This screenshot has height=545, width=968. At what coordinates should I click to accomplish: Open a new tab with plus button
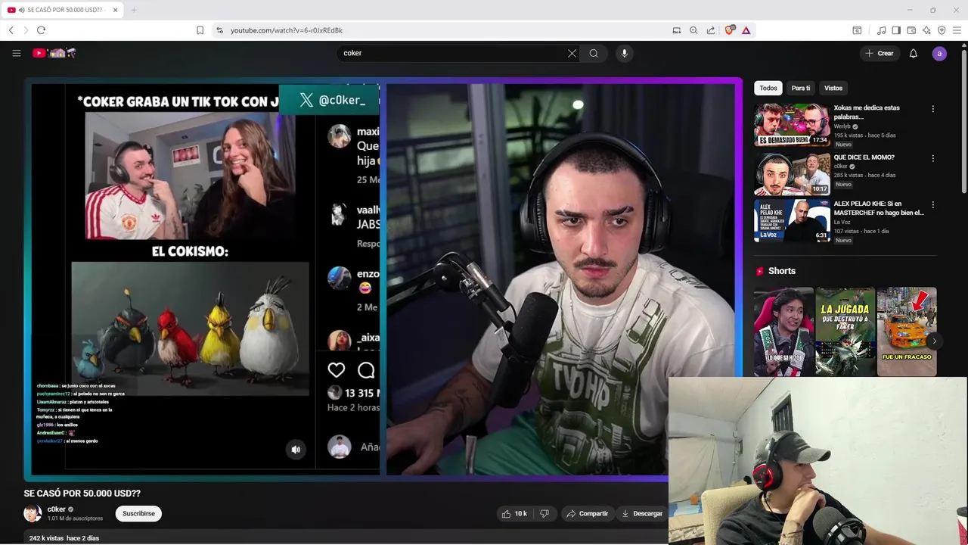(x=134, y=10)
